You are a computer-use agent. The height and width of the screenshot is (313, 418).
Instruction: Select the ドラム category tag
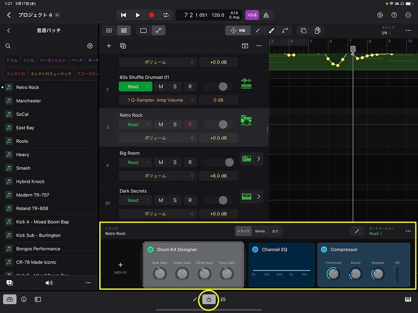point(12,60)
